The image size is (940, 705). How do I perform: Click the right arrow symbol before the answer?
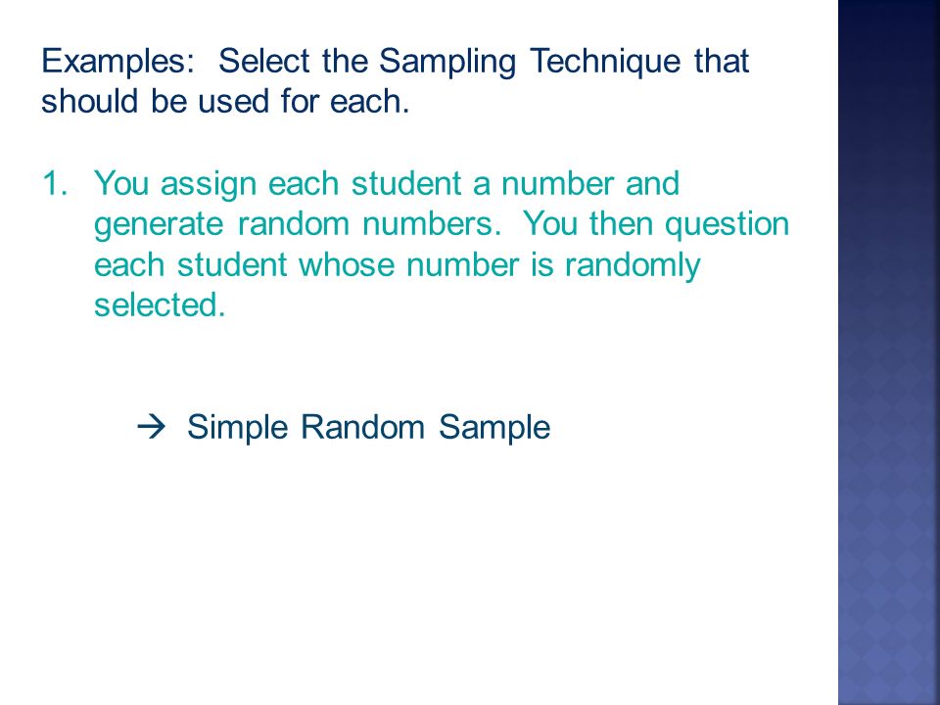click(151, 427)
